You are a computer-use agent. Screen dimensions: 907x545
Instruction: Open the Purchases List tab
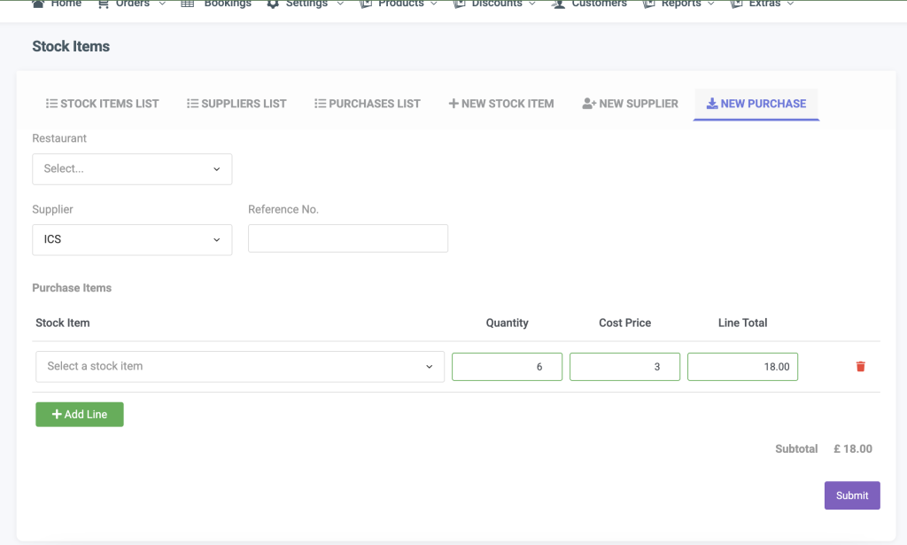tap(367, 104)
